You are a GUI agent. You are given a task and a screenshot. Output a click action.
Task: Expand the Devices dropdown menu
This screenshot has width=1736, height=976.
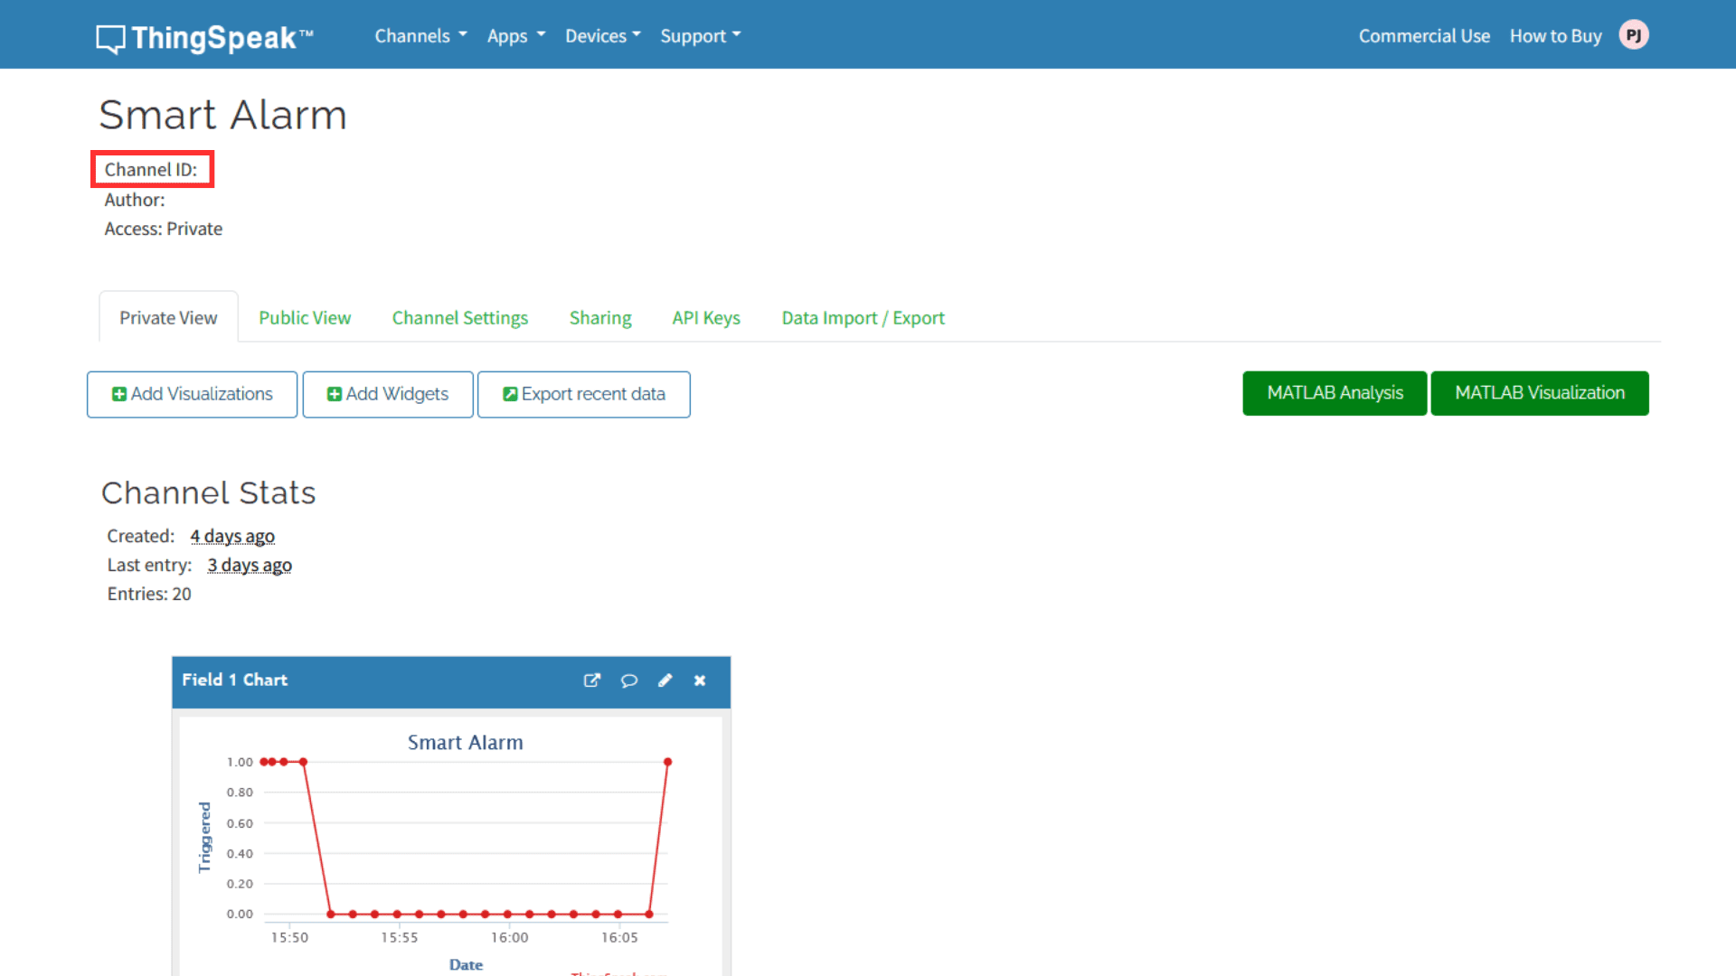pos(603,36)
